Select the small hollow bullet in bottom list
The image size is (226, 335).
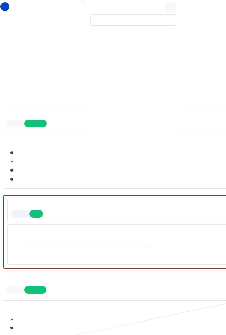coord(12,319)
